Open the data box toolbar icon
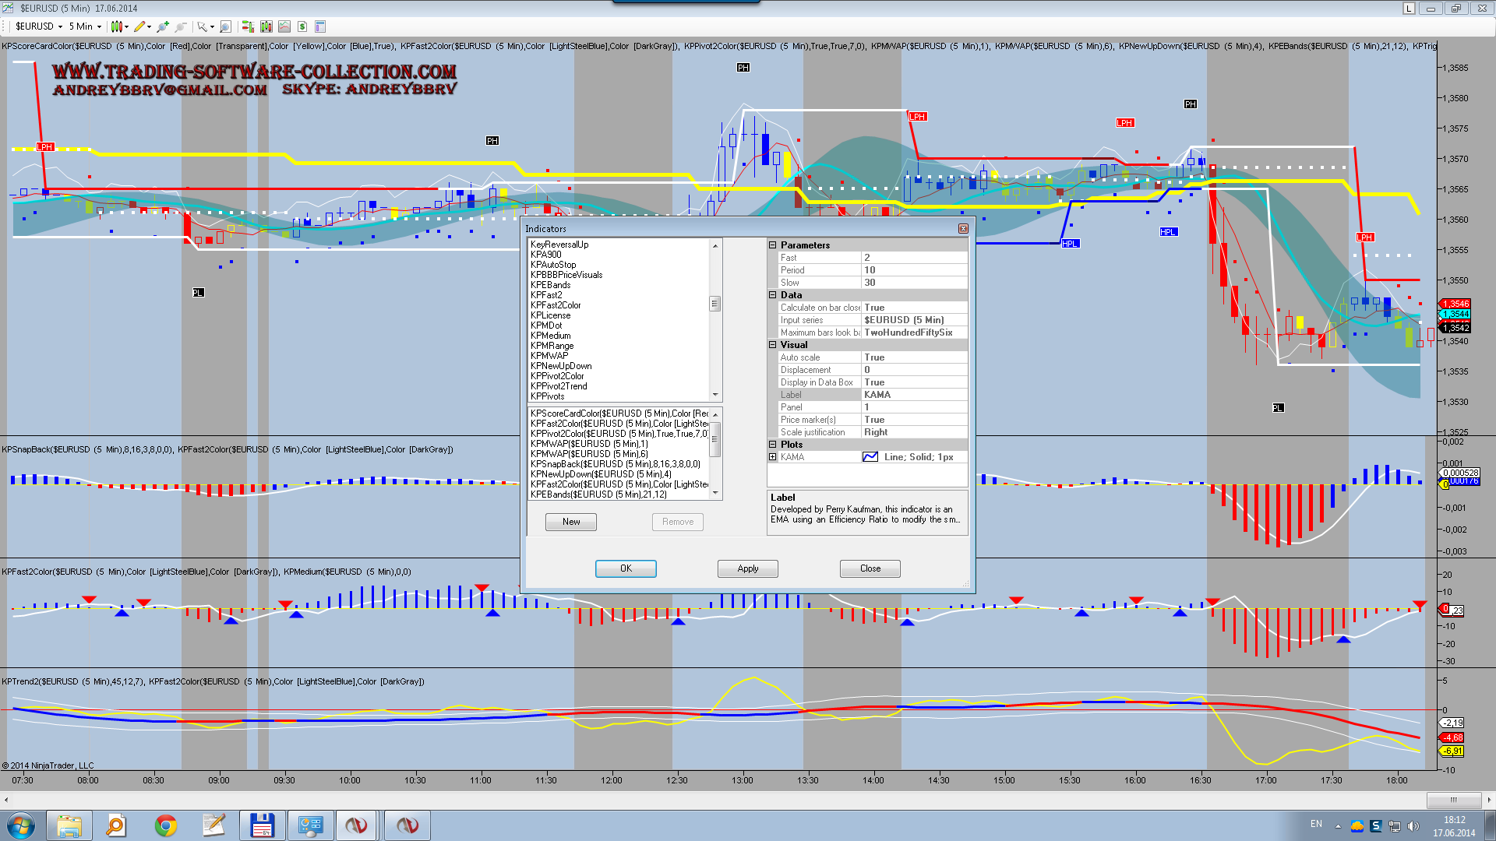This screenshot has height=841, width=1496. pyautogui.click(x=320, y=26)
